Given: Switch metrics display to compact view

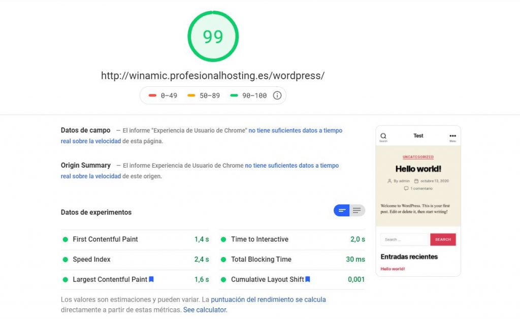Looking at the screenshot, I should tap(341, 210).
